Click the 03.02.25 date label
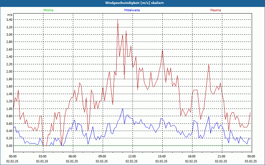The image size is (265, 165). (x=251, y=161)
